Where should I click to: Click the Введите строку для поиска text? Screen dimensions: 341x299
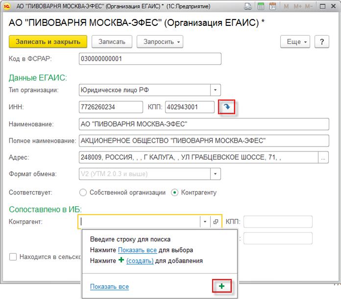[130, 239]
